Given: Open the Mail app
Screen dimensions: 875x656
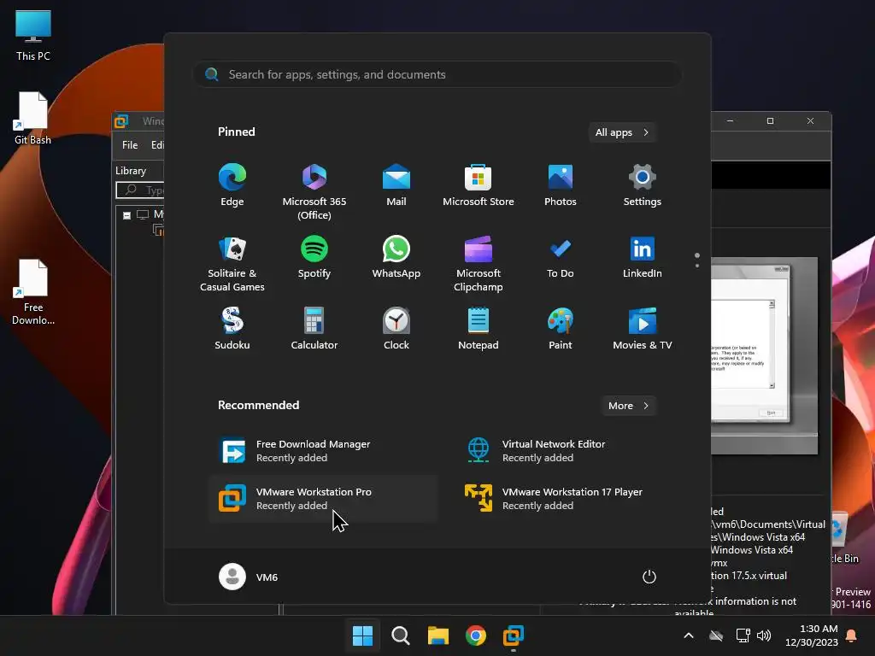Looking at the screenshot, I should coord(396,185).
